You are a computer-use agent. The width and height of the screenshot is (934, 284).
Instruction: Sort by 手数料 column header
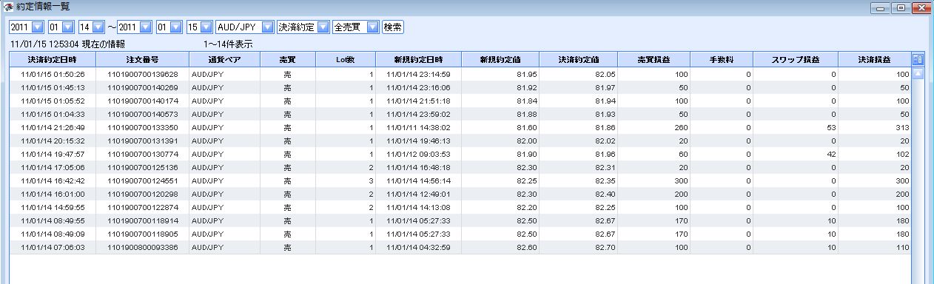tap(722, 59)
